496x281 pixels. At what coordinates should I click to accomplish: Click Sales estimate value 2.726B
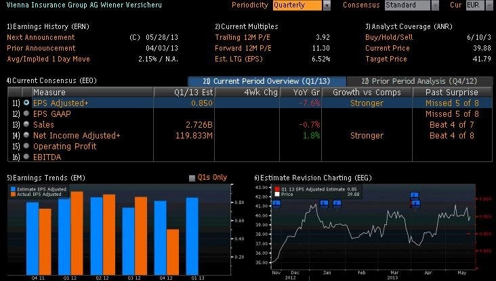199,124
